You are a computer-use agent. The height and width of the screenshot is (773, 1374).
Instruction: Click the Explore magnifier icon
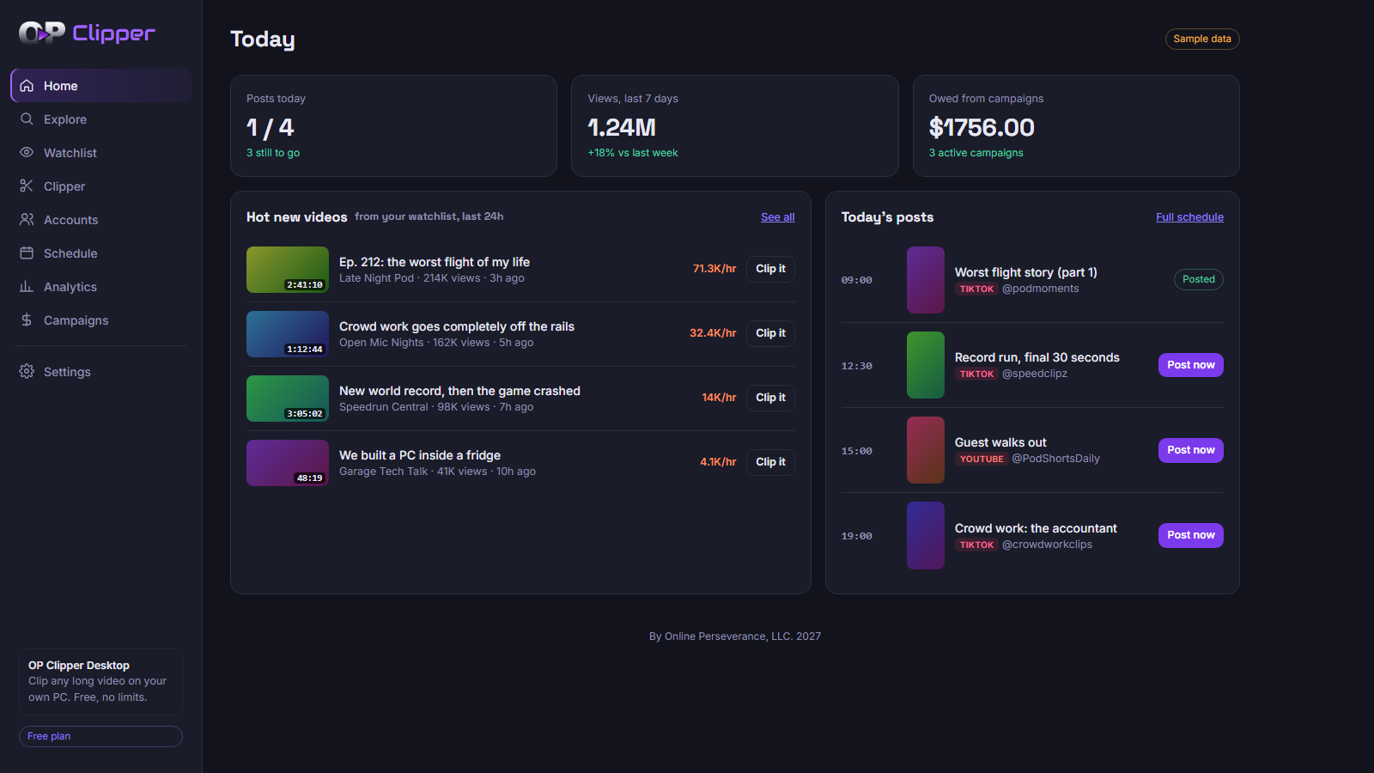tap(27, 119)
